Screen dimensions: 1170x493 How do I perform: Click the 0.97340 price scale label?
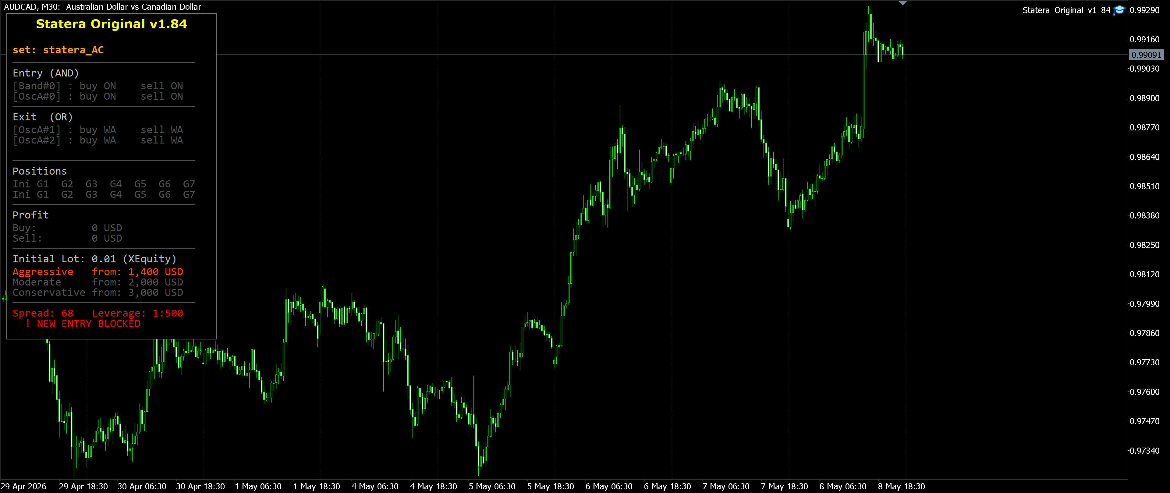click(x=1145, y=451)
